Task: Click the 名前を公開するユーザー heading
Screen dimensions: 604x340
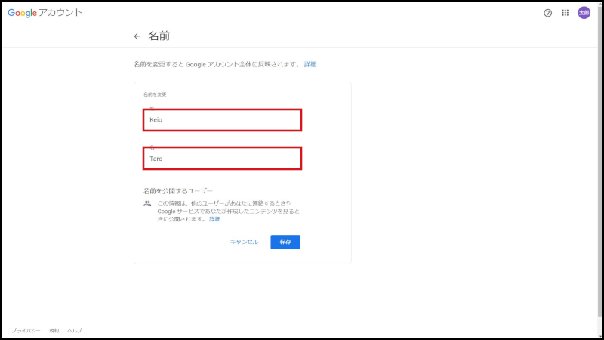Action: (x=178, y=191)
